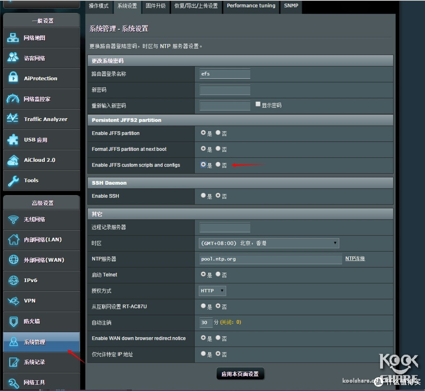Click the 访客网络 guest network icon
This screenshot has height=391, width=425.
(x=13, y=58)
